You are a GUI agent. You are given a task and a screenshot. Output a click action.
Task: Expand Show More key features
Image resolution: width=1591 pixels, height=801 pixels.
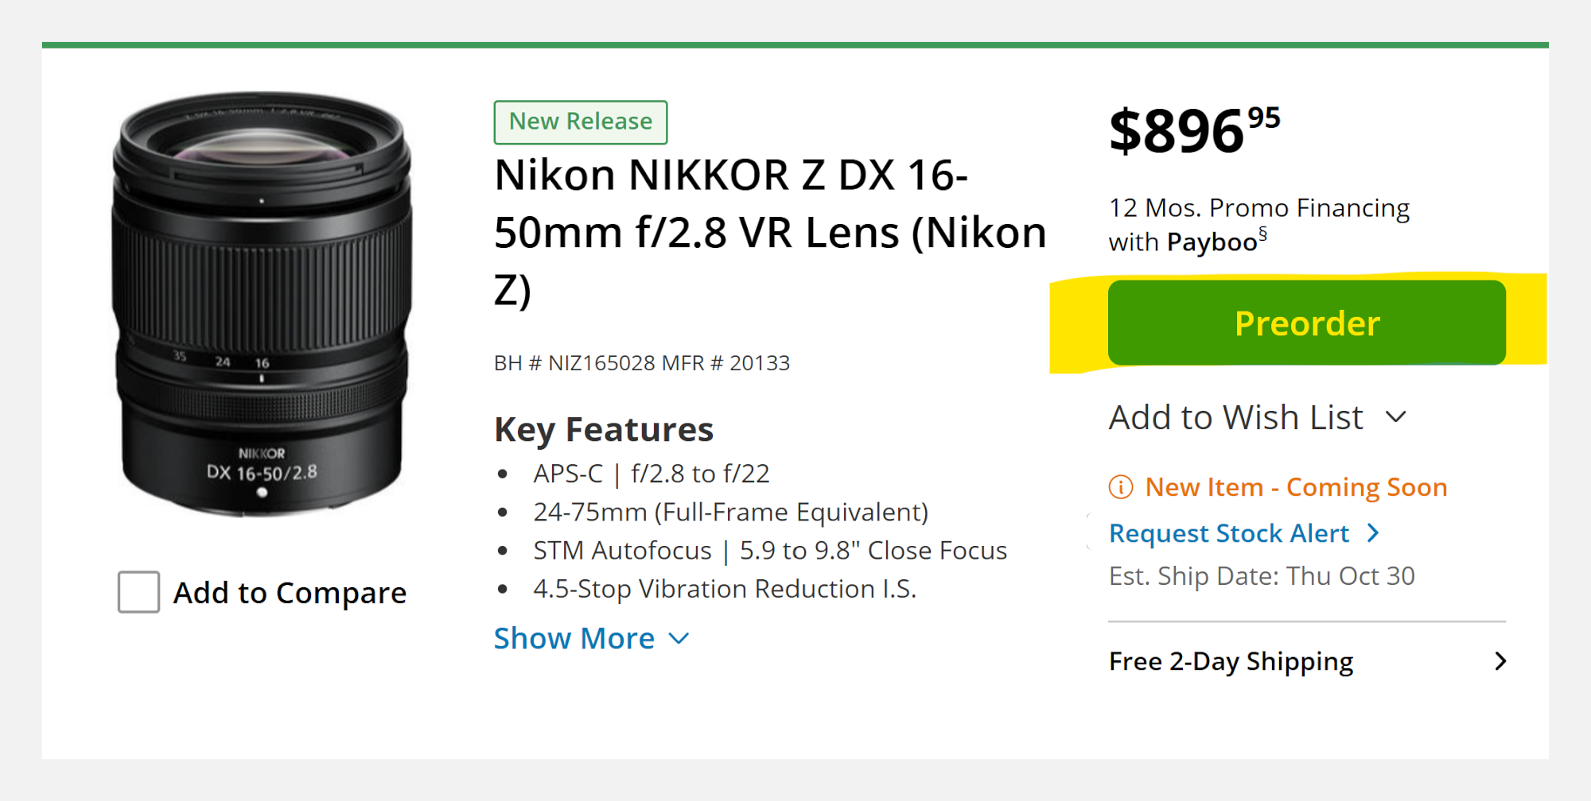pyautogui.click(x=574, y=638)
